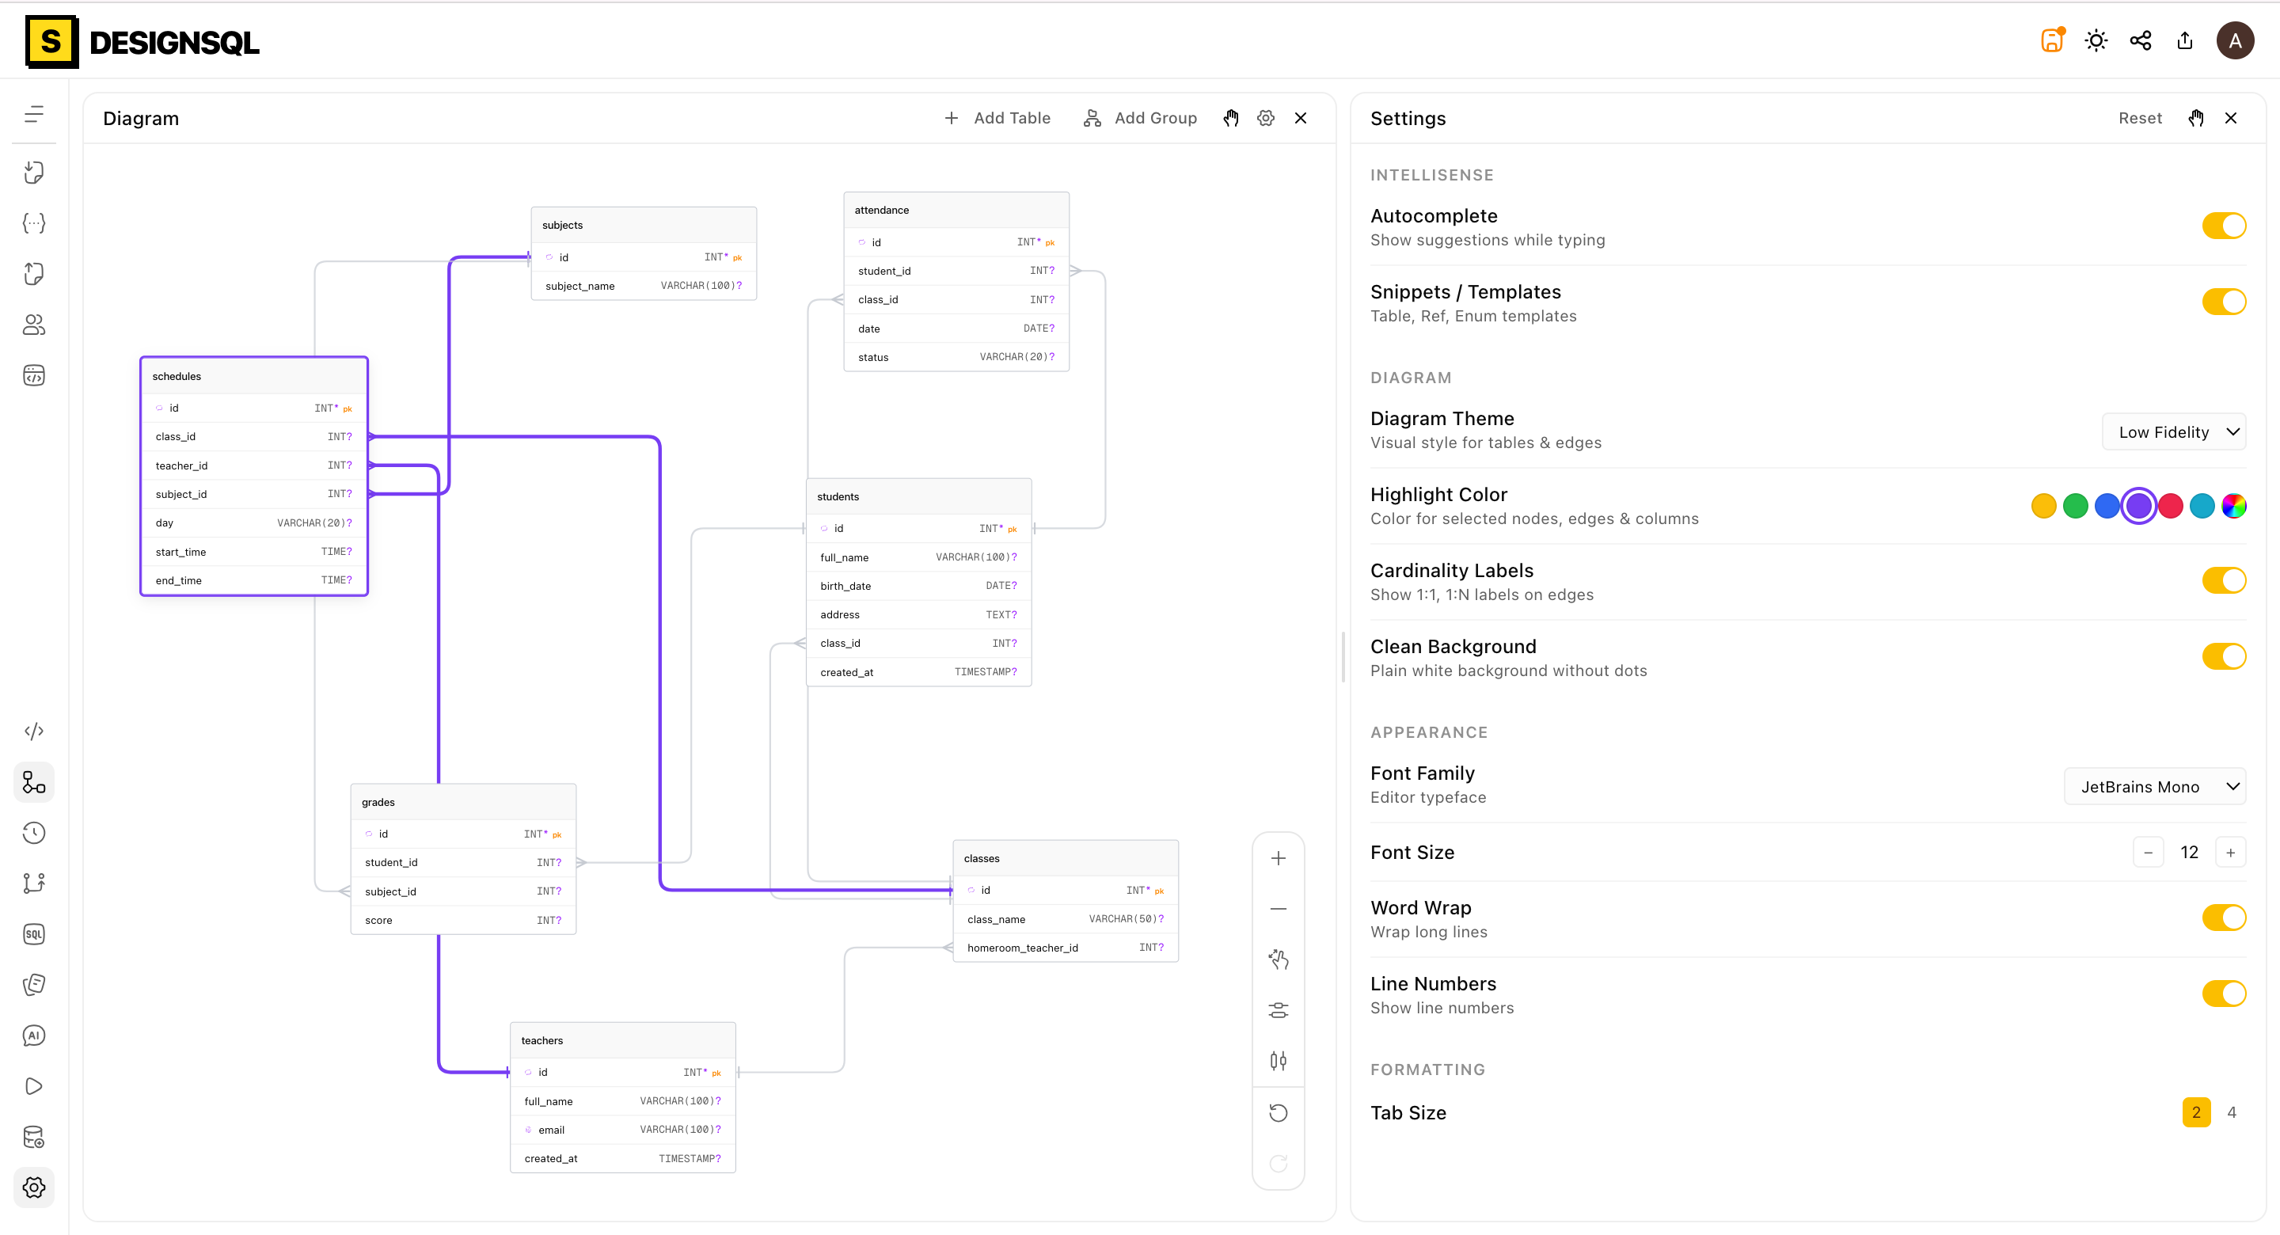Click the DESIGNSQL logo

(142, 42)
